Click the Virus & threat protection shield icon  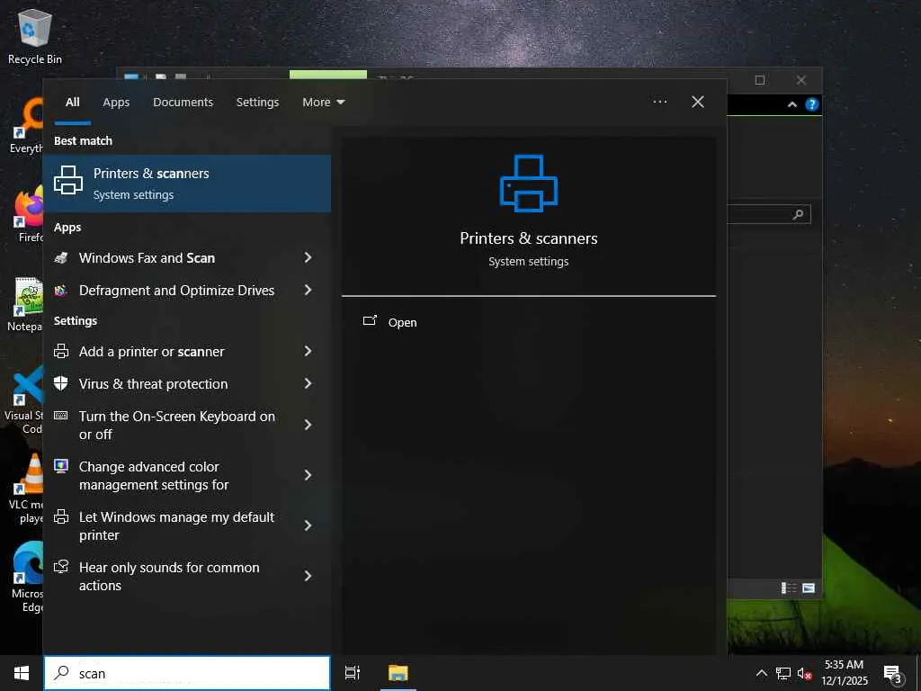pos(61,383)
